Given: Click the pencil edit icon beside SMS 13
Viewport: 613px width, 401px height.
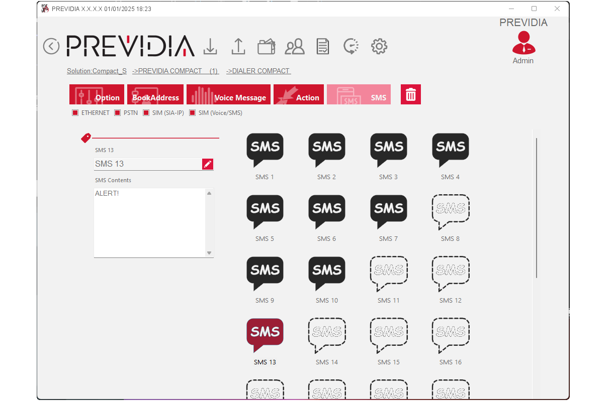Looking at the screenshot, I should pyautogui.click(x=208, y=164).
